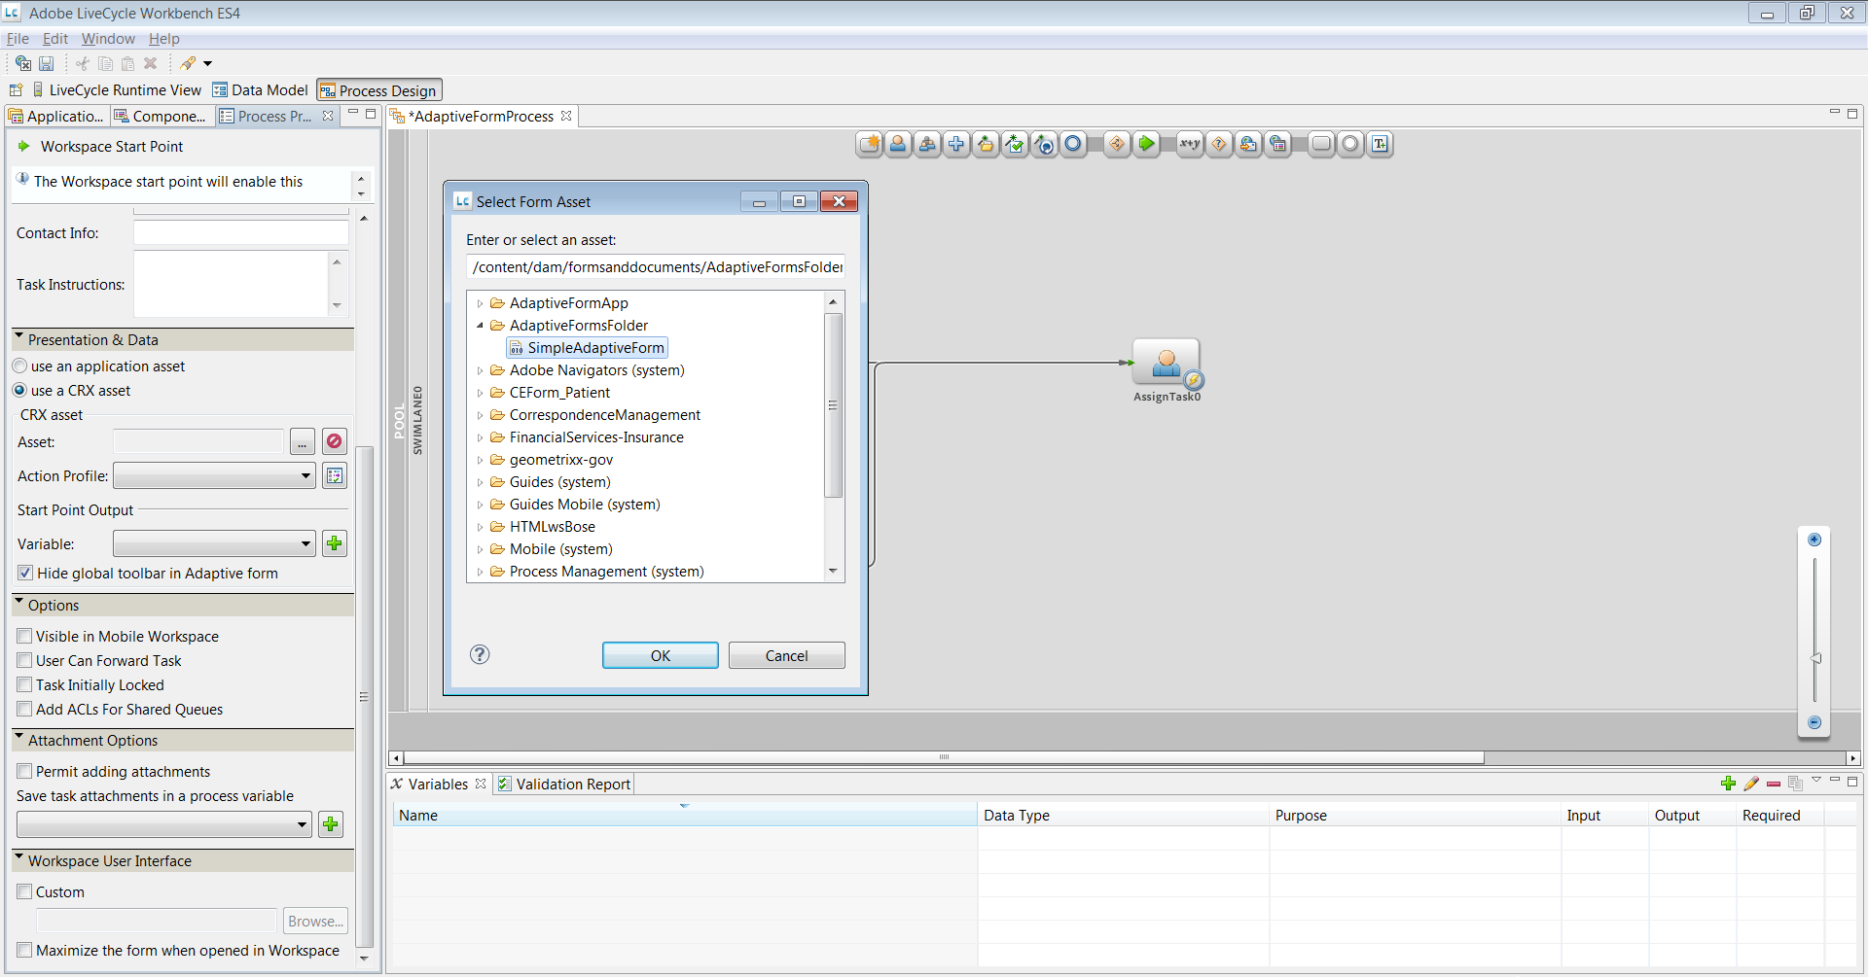Click the blue plus icon in process toolbar
The width and height of the screenshot is (1868, 977).
(956, 144)
